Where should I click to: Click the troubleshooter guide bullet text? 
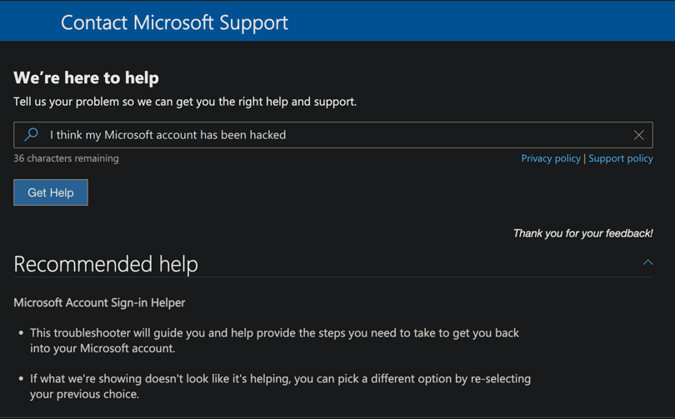[274, 340]
